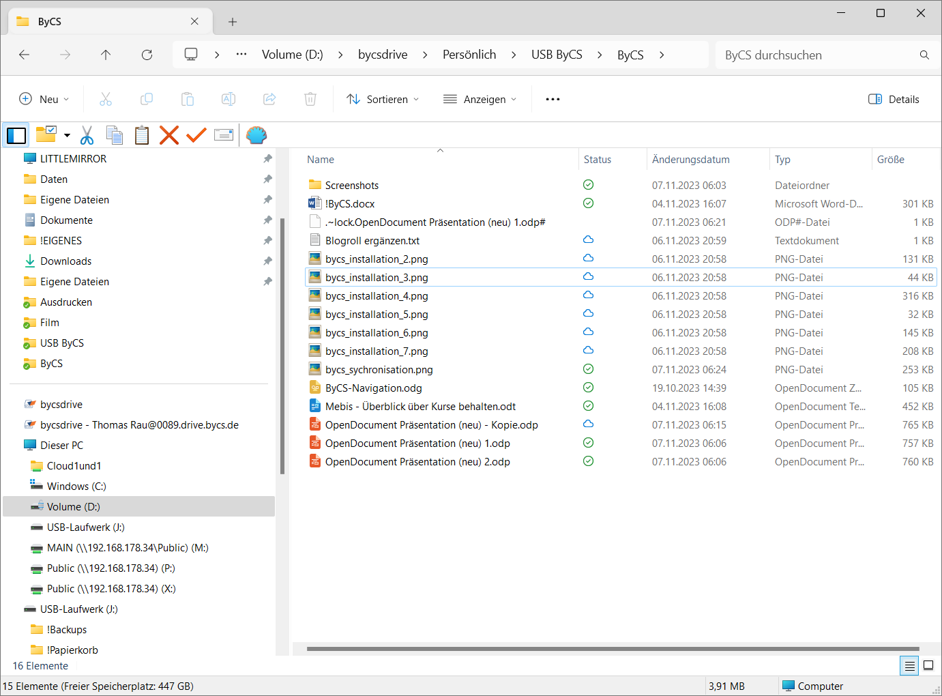Click the clipboard paste icon in classic toolbar
Viewport: 942px width, 696px height.
142,135
